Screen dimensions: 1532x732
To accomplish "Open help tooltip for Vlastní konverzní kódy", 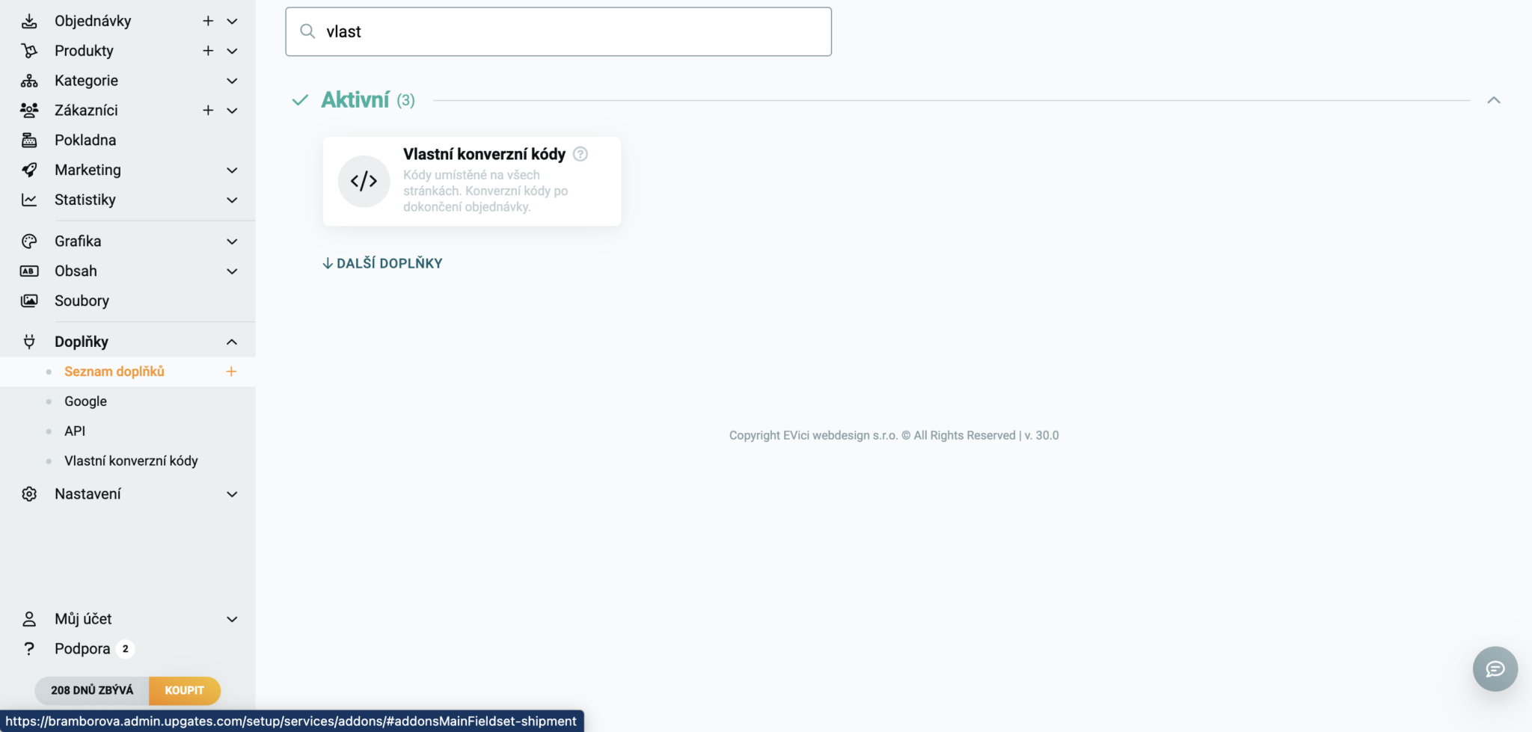I will point(580,154).
